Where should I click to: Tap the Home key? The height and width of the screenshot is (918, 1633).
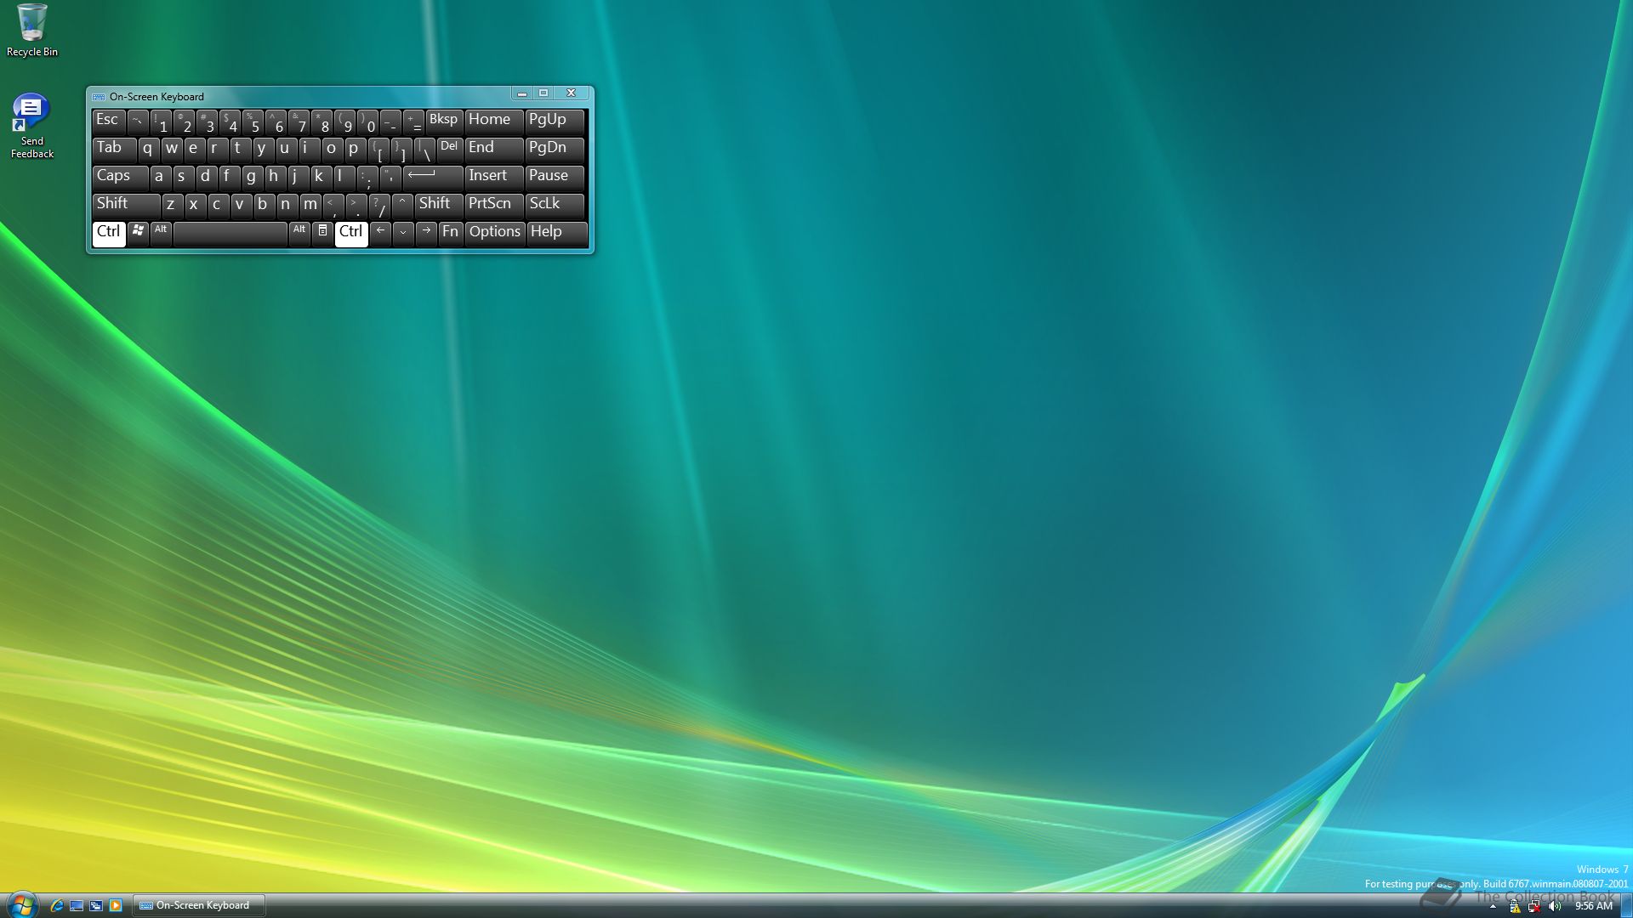tap(494, 122)
